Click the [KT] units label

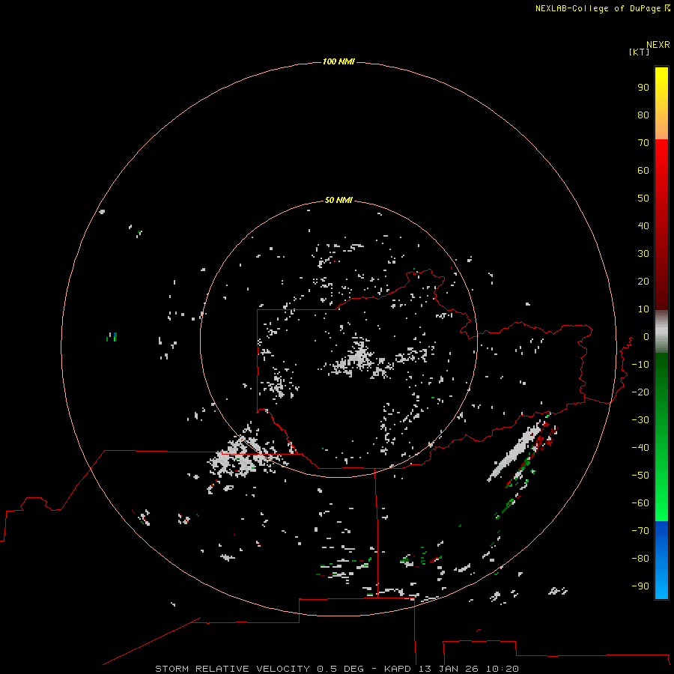[639, 52]
